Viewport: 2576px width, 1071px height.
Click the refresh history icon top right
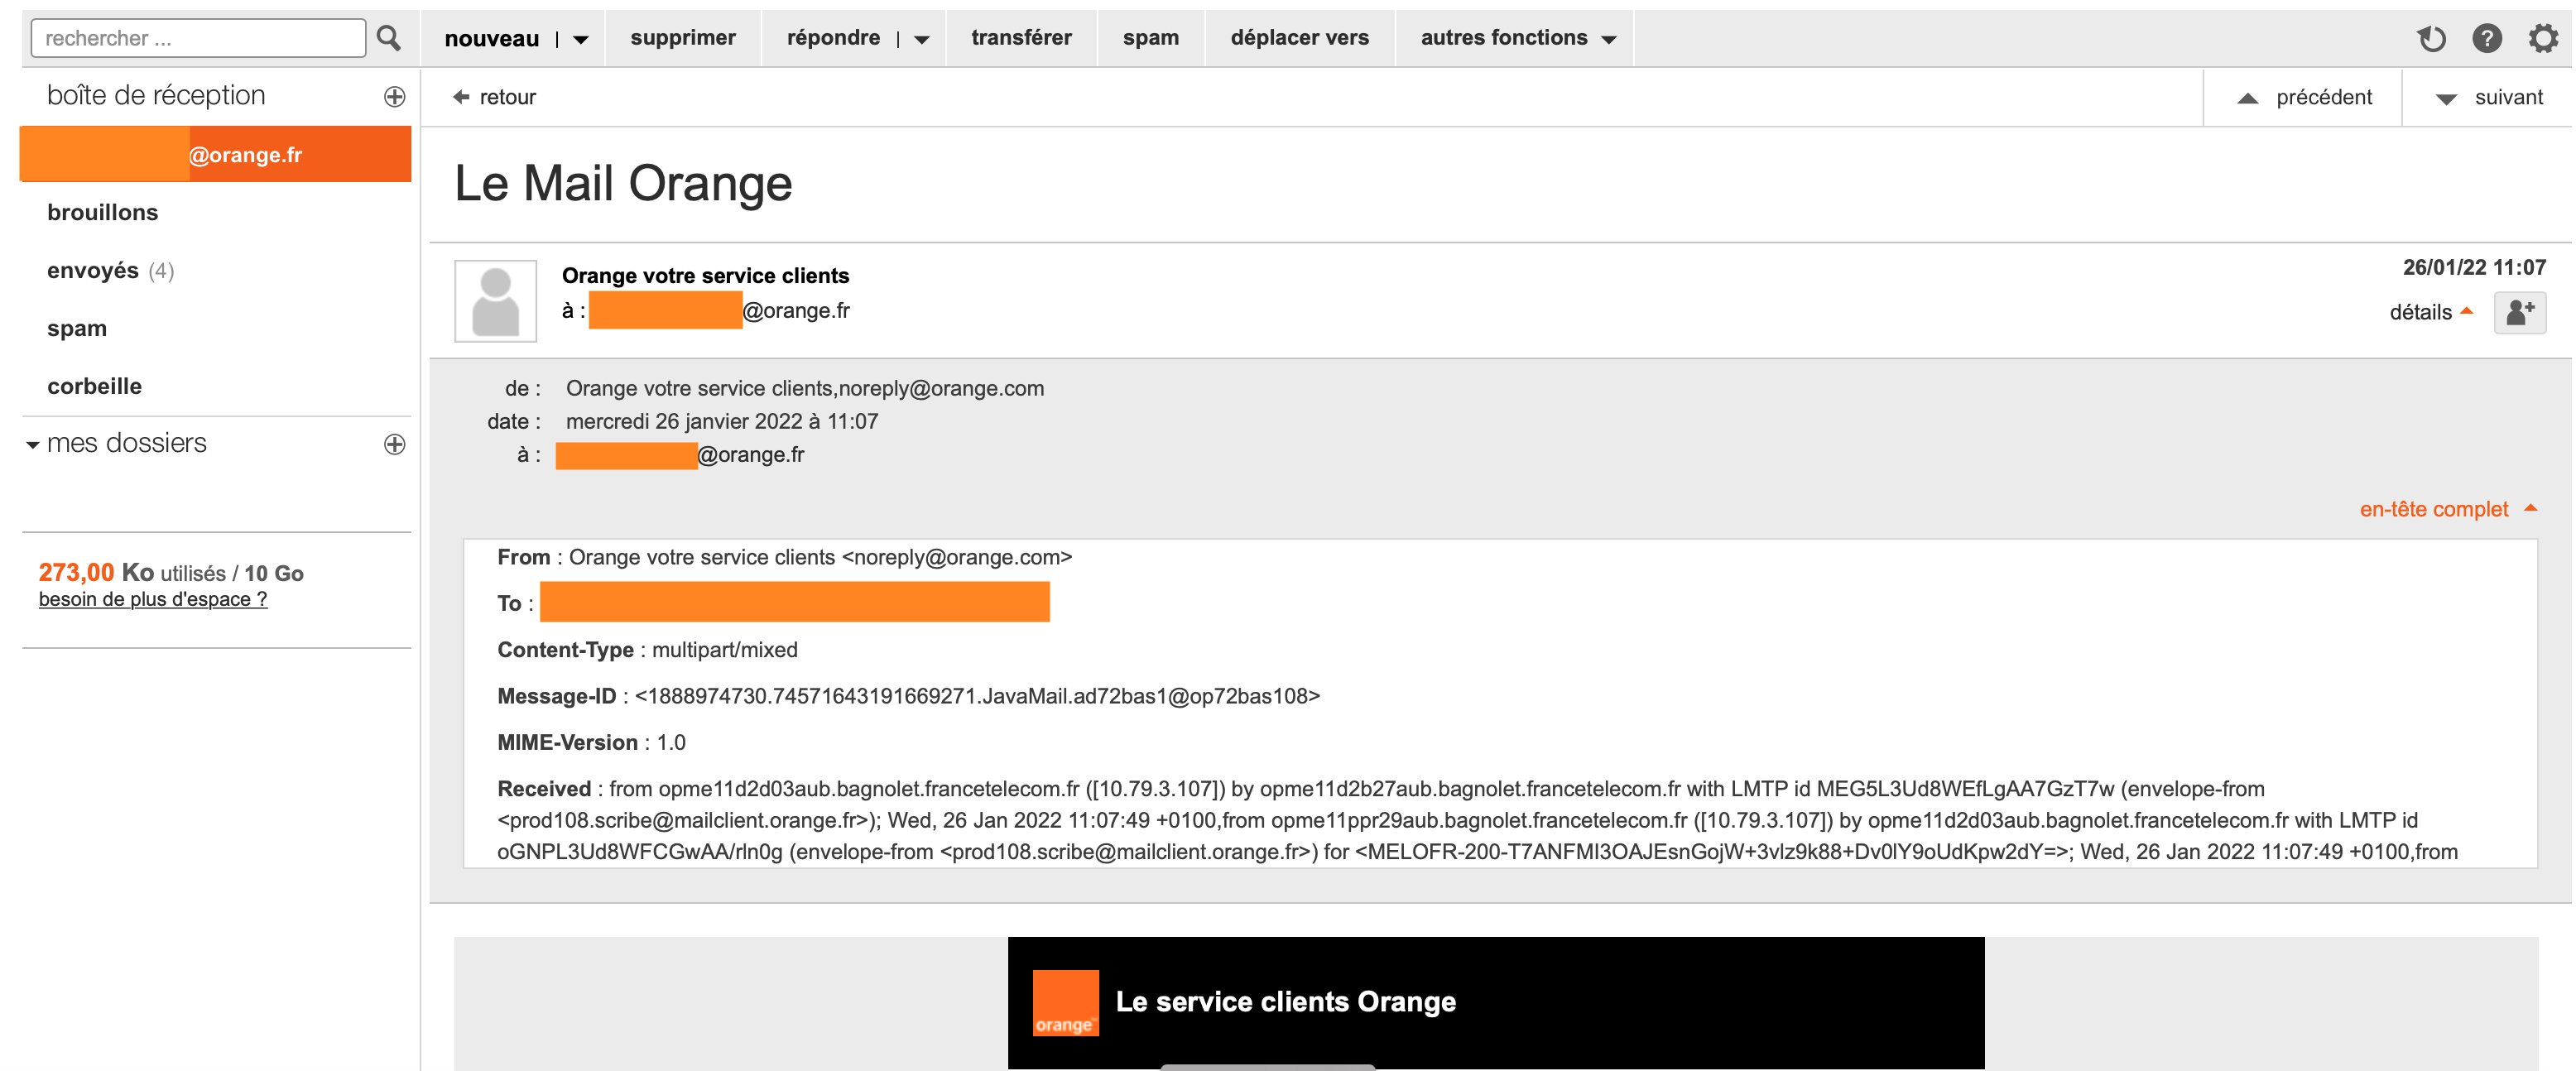coord(2433,38)
